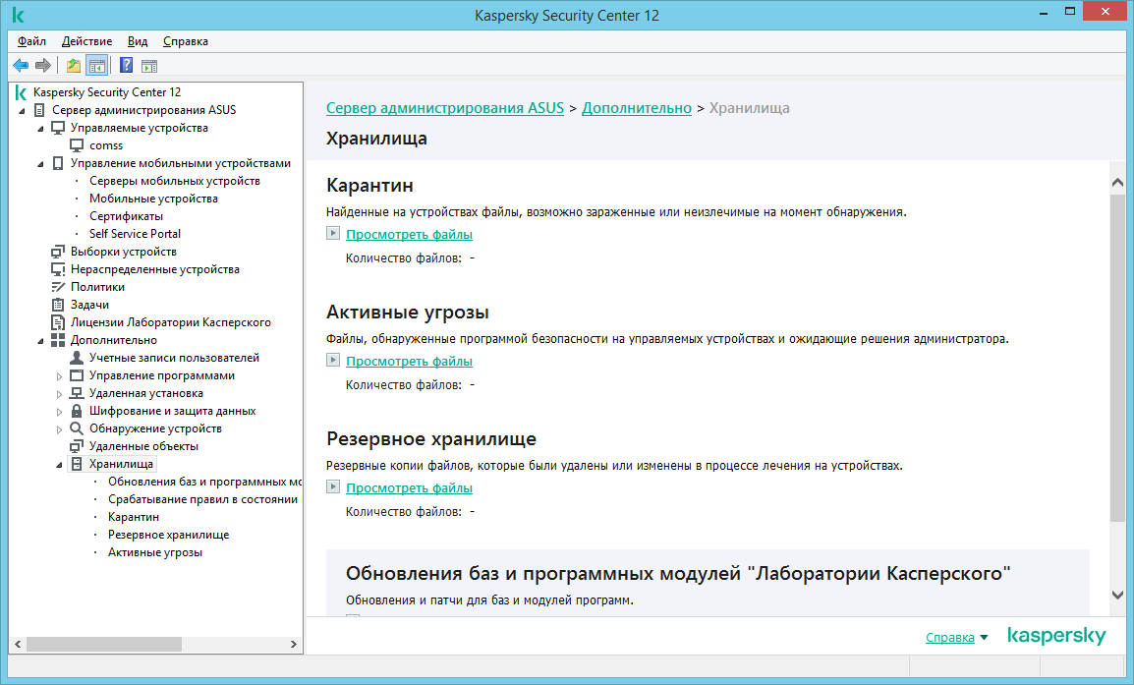
Task: Click the content pane scroll up arrow
Action: pos(1117,182)
